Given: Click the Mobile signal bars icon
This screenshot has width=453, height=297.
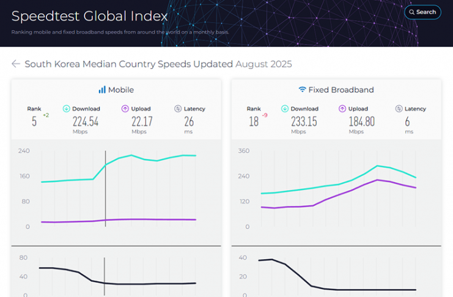Looking at the screenshot, I should pyautogui.click(x=102, y=90).
